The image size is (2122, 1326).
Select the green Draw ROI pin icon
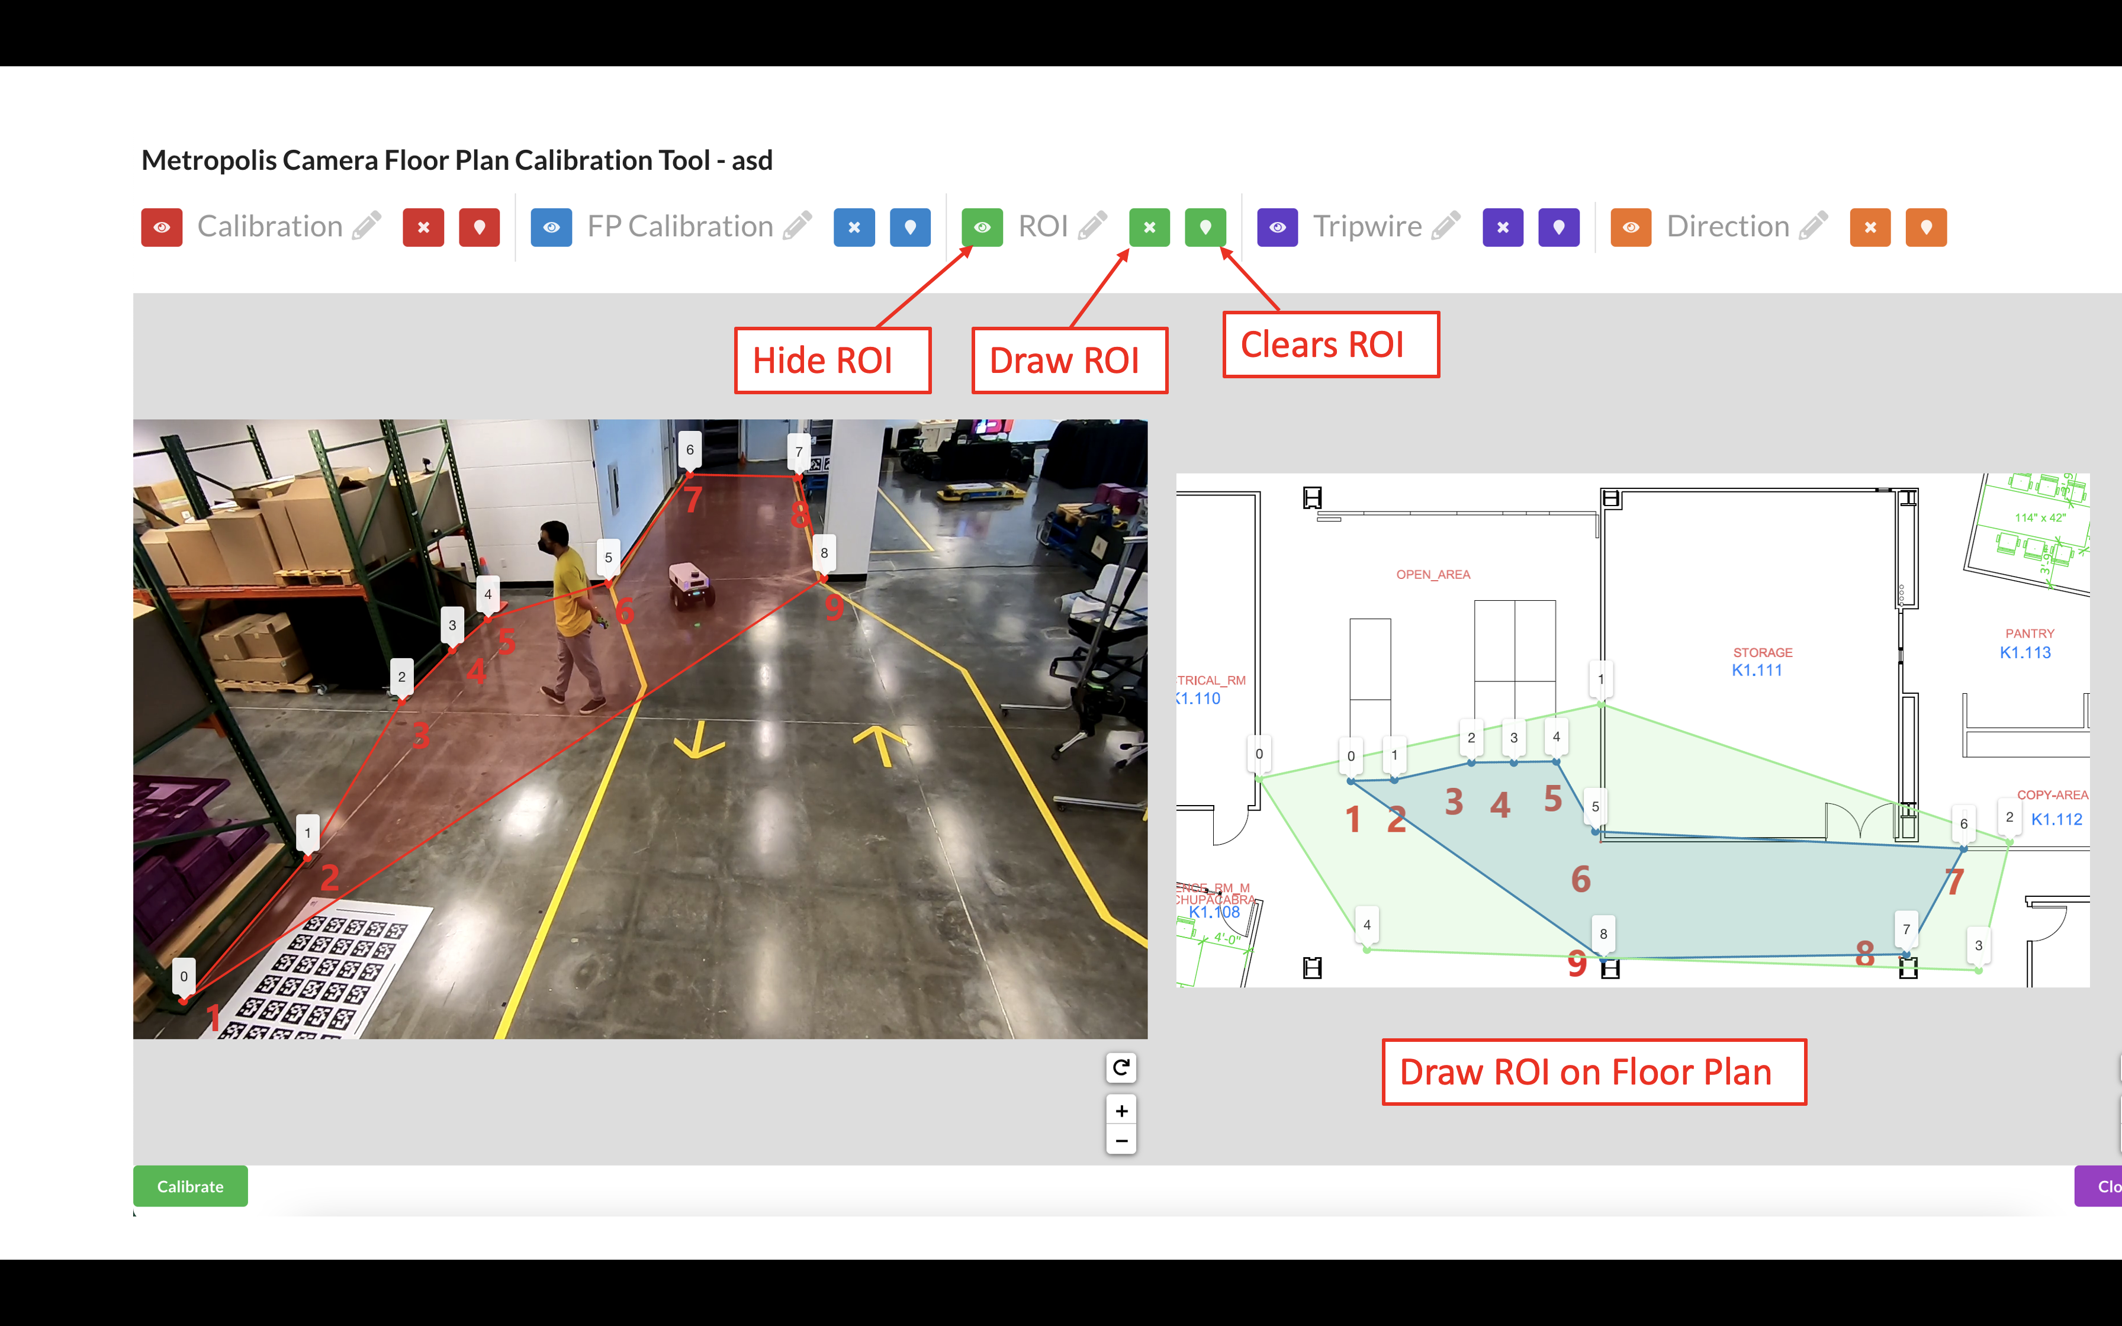click(1207, 227)
